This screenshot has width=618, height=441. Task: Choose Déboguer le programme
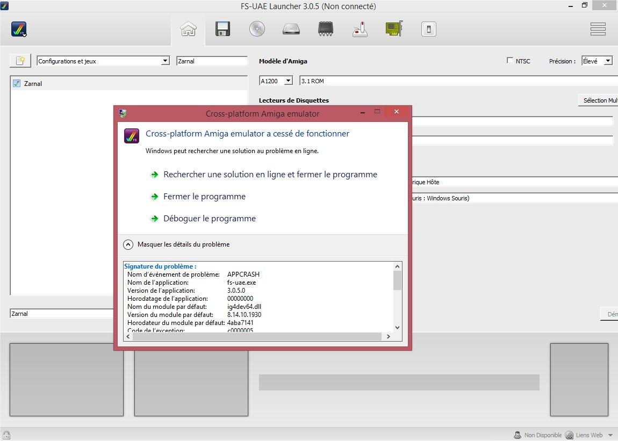tap(209, 218)
